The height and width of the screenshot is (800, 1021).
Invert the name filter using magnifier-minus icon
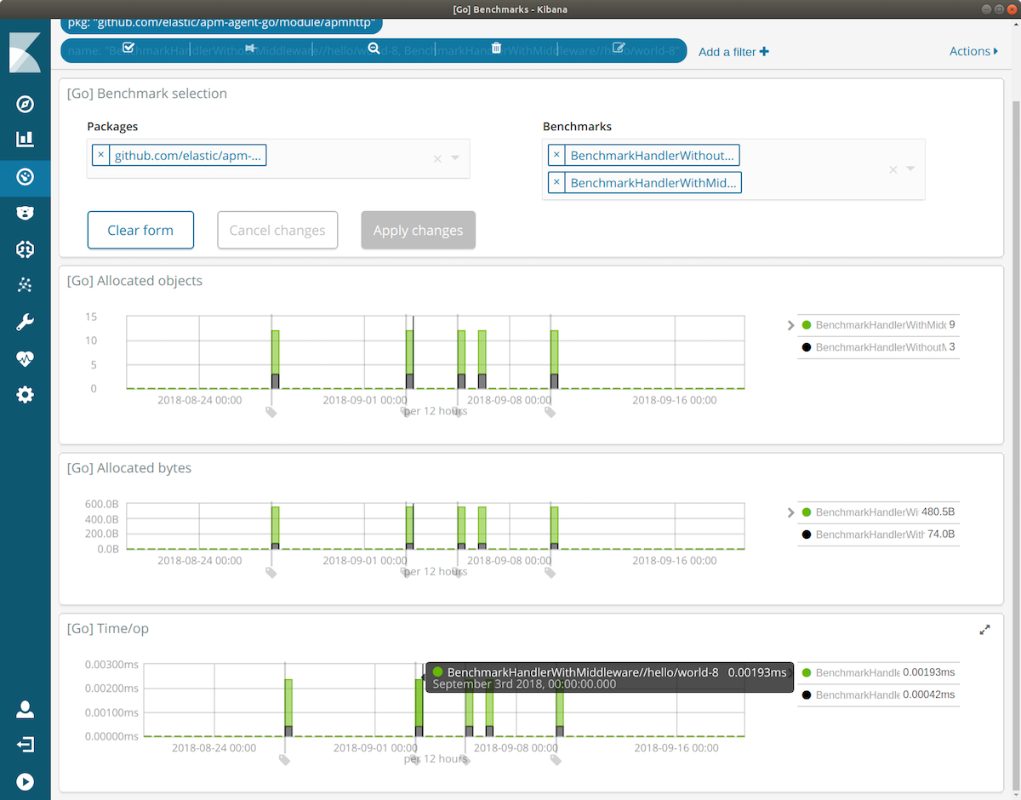[x=374, y=49]
